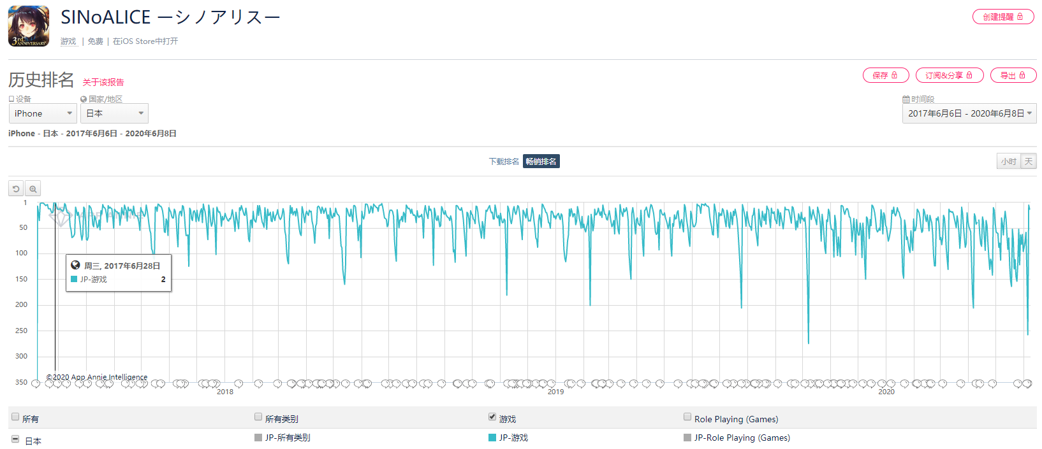The width and height of the screenshot is (1042, 449).
Task: Click lock icon on 导出 button
Action: click(x=1022, y=75)
